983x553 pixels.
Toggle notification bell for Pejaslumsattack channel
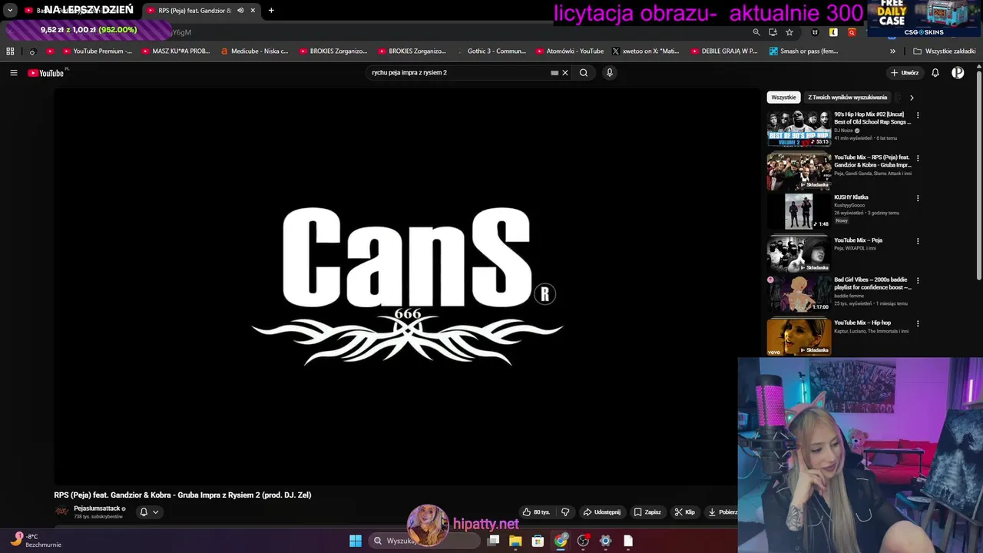pos(143,512)
